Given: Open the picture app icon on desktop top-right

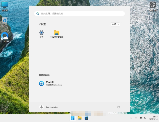Looking at the screenshot, I should (152, 5).
